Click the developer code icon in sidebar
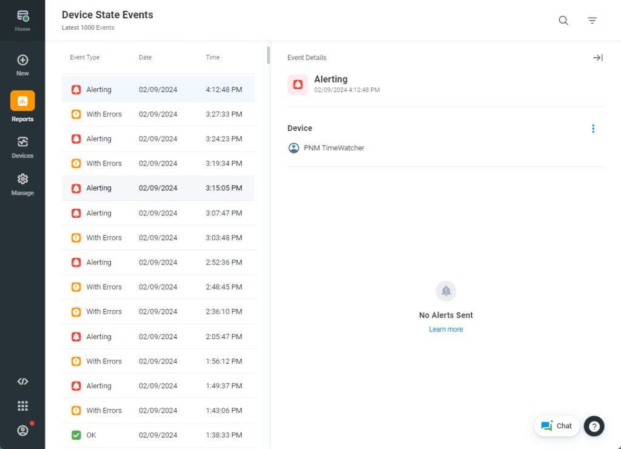 click(22, 381)
